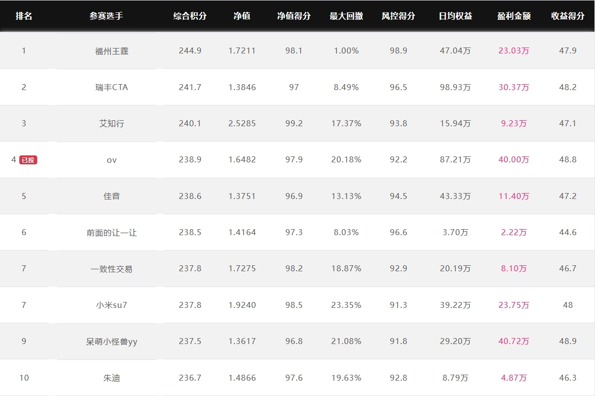
Task: Click the 风控得分 column header
Action: (x=398, y=16)
